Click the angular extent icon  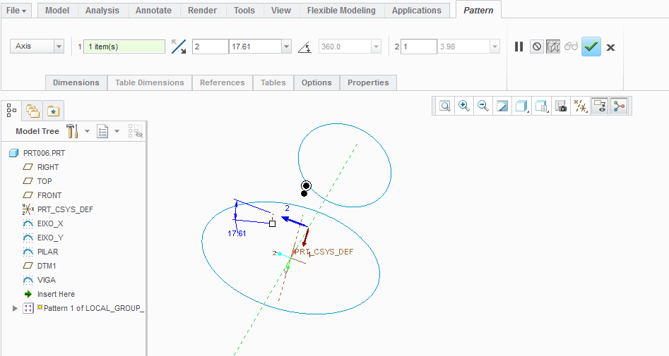point(304,47)
